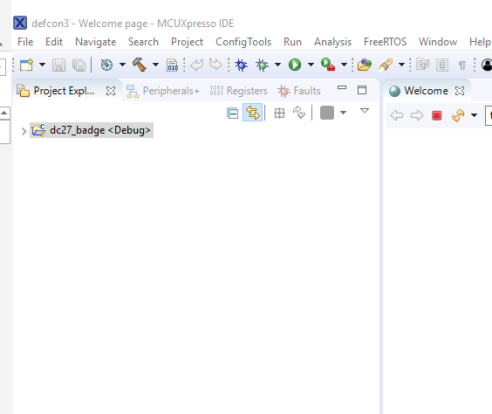Click the MCUXpresso IDE title bar icon
Screen dimensions: 492x414
(x=20, y=23)
